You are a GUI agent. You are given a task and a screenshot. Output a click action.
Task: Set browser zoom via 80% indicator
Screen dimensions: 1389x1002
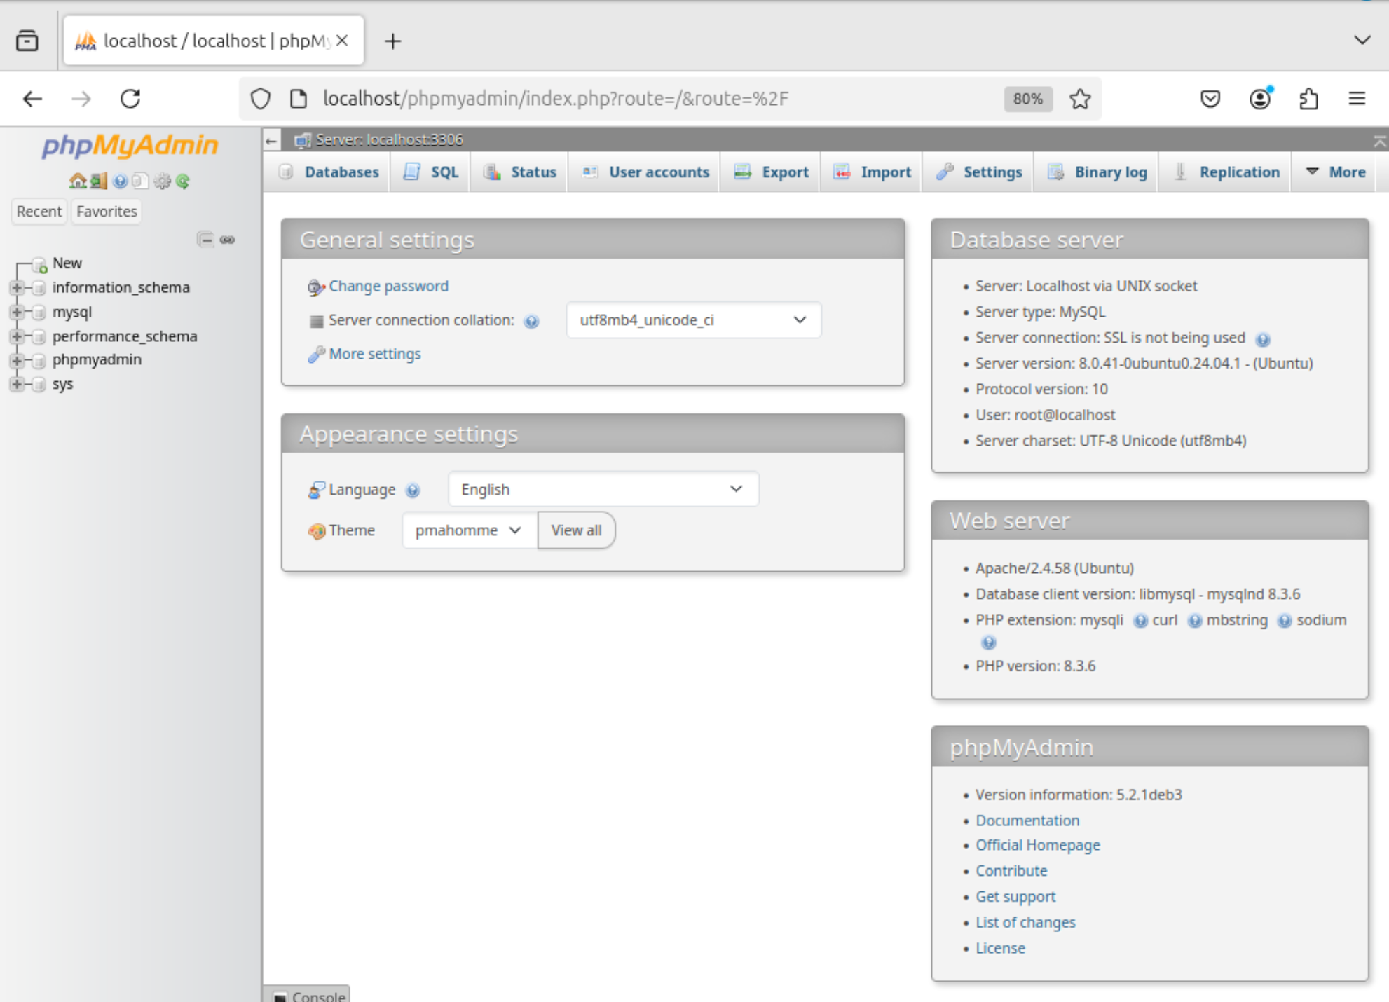coord(1027,99)
